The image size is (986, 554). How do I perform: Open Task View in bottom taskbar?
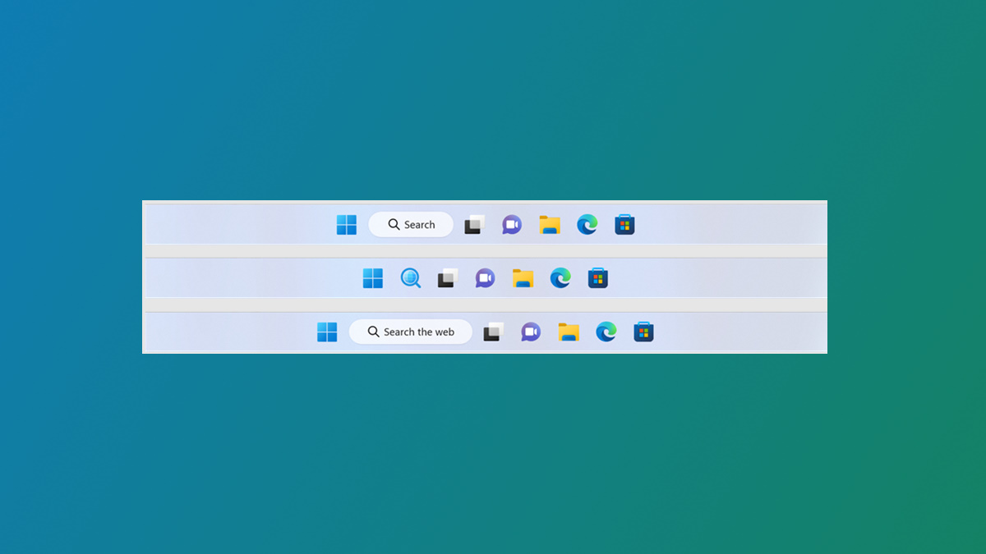pyautogui.click(x=493, y=332)
